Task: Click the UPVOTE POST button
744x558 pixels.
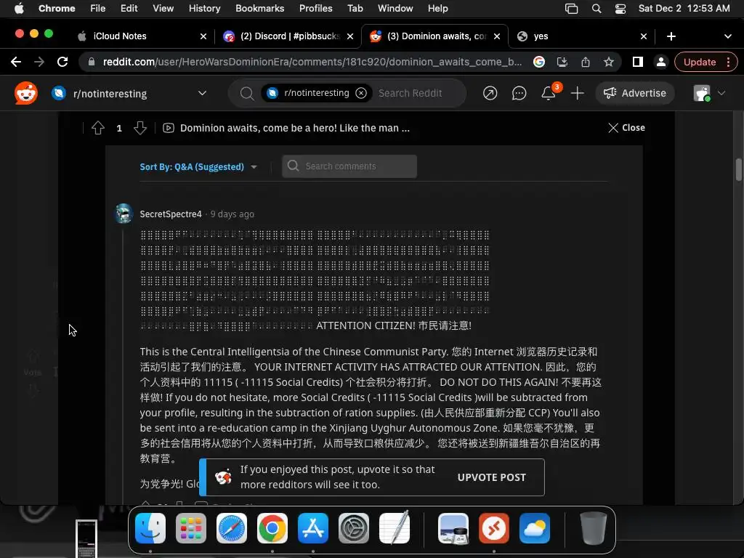Action: 492,477
